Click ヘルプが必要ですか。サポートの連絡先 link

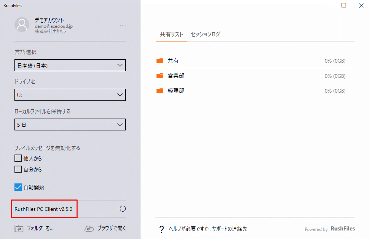pyautogui.click(x=208, y=229)
